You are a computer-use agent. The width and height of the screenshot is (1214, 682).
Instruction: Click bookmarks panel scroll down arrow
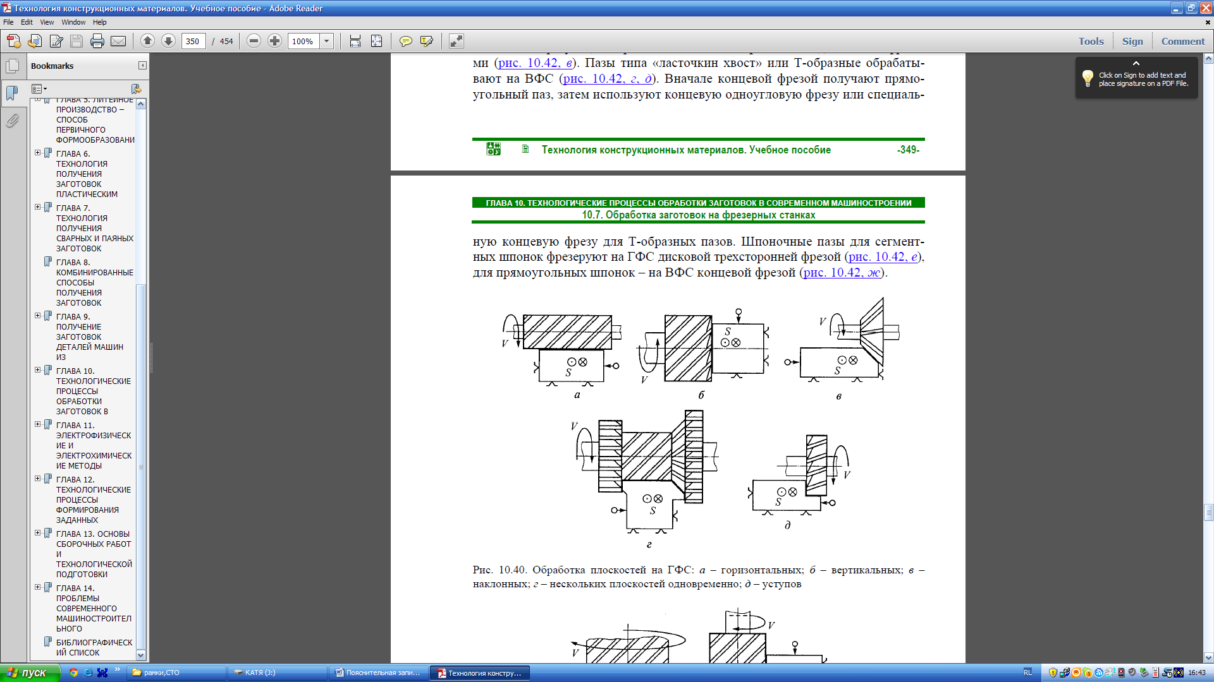[141, 655]
